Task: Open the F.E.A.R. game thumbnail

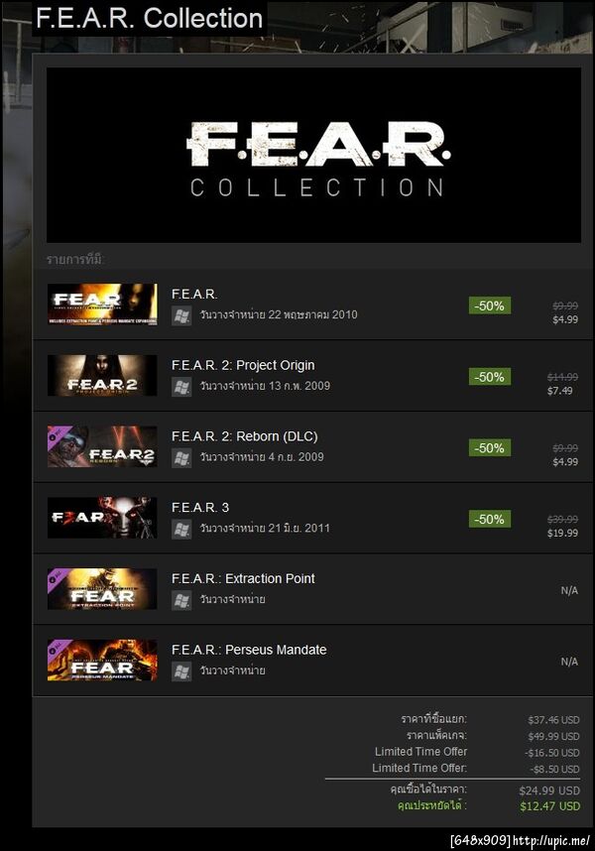Action: click(x=102, y=304)
